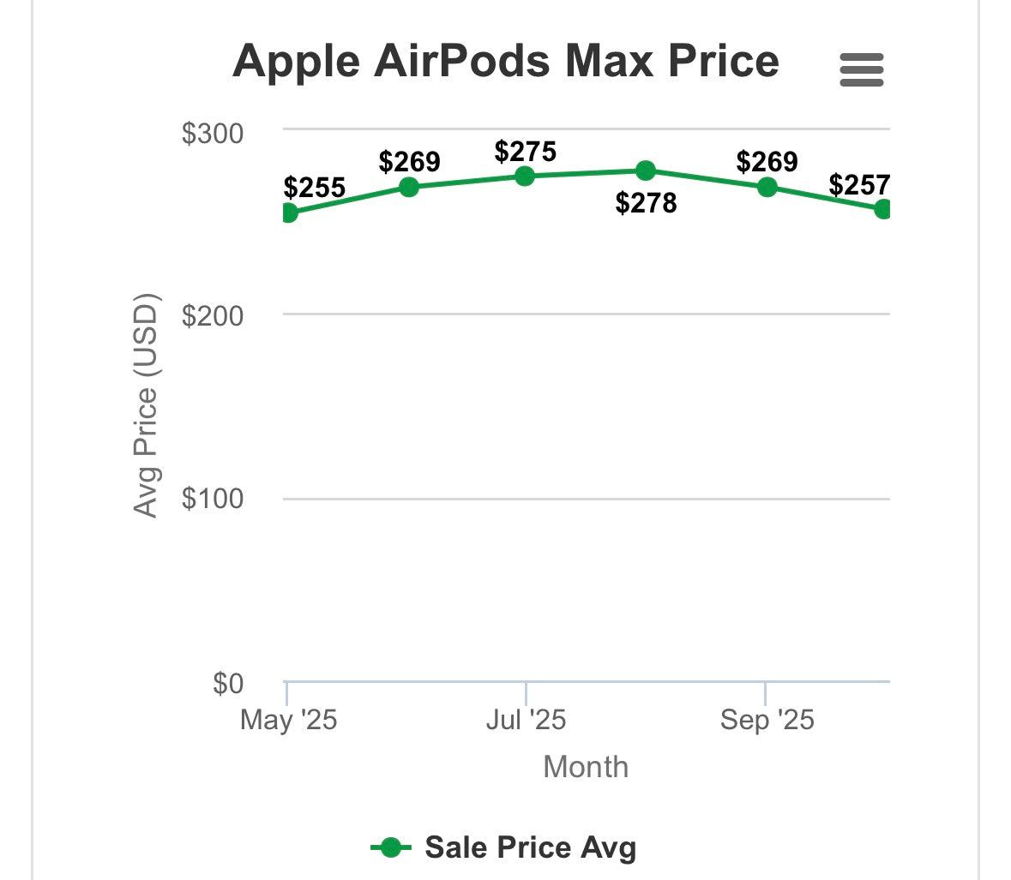This screenshot has height=880, width=1011.
Task: Select the $255 May data point marker
Action: [x=290, y=213]
